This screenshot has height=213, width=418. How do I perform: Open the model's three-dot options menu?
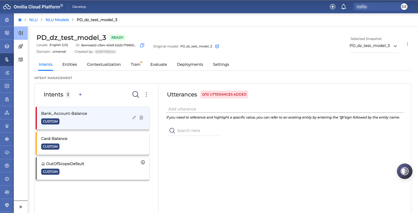click(x=407, y=44)
